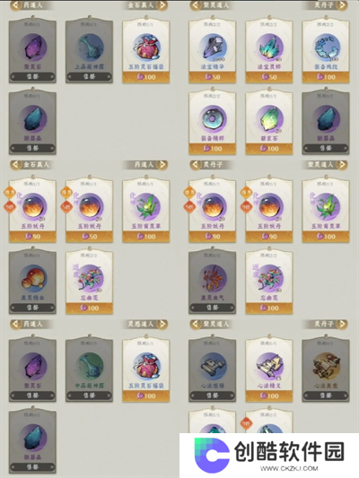Click the right arrow next to 金石真人
The height and width of the screenshot is (478, 359).
pos(162,5)
